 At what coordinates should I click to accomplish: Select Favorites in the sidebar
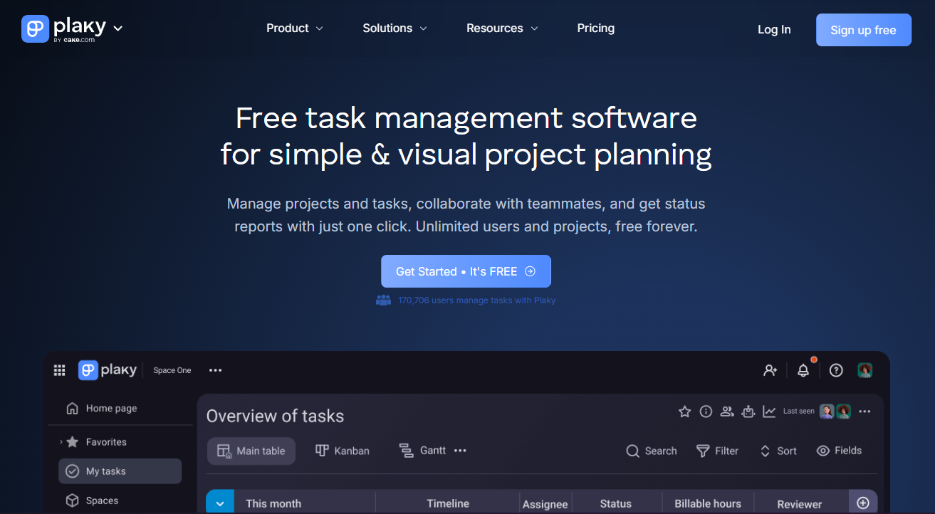[106, 442]
